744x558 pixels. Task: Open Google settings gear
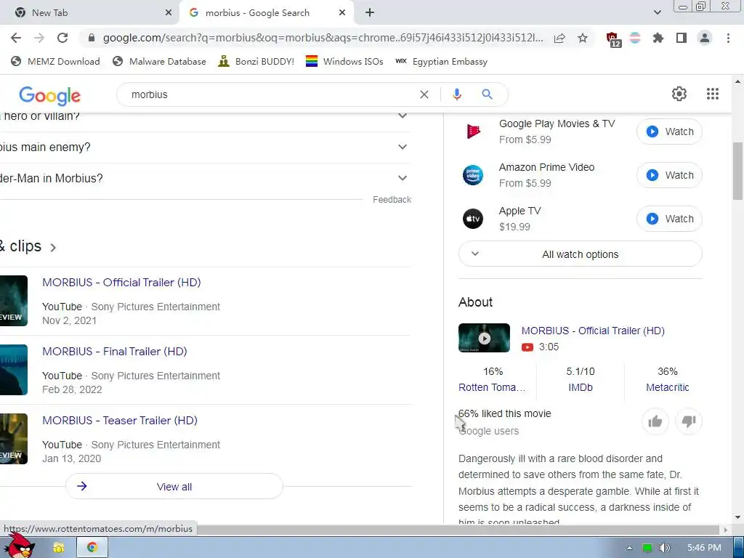(679, 94)
